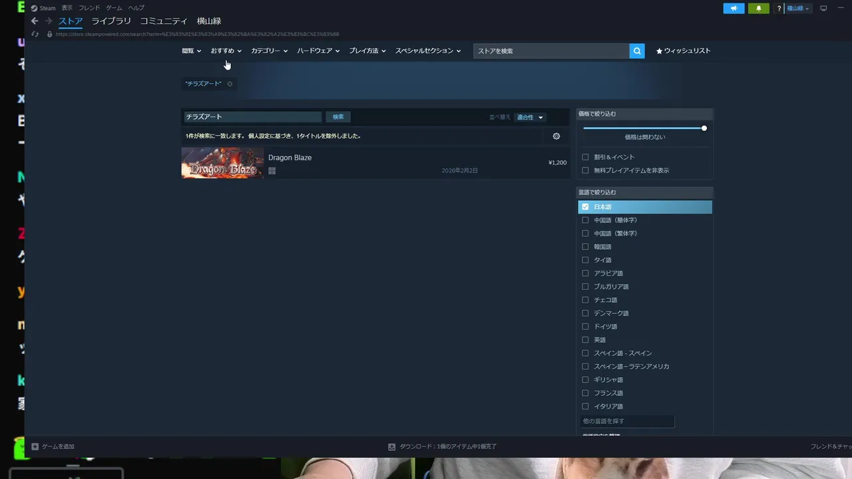Check the ブルガリア語 language filter
The height and width of the screenshot is (479, 852).
click(x=585, y=287)
